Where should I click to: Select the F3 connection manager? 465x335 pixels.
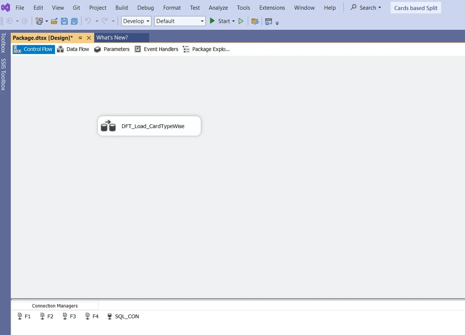tap(69, 316)
